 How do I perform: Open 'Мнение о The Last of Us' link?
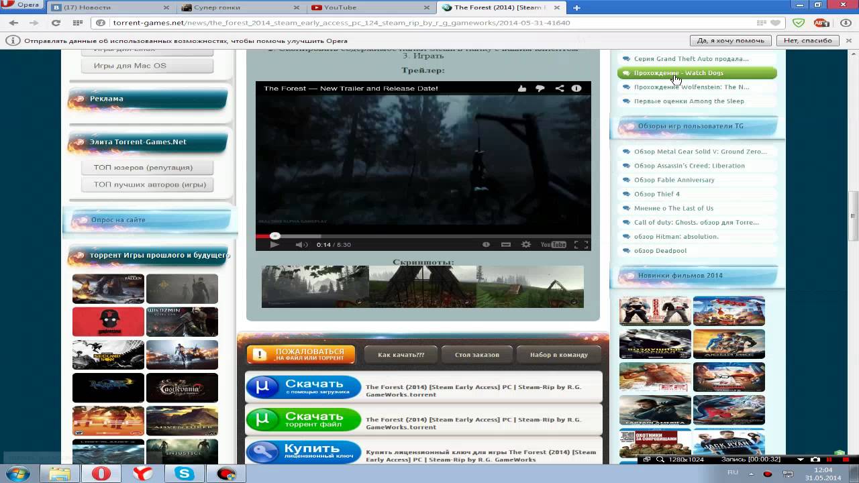tap(674, 208)
